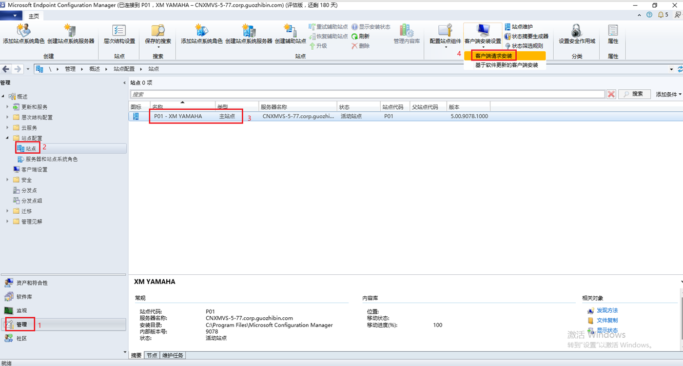Collapse Site Configuration (站点配置) node

point(8,138)
